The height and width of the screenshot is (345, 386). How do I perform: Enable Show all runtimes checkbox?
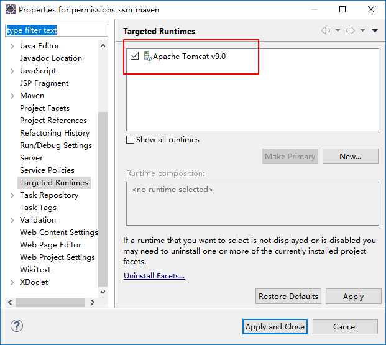coord(130,140)
